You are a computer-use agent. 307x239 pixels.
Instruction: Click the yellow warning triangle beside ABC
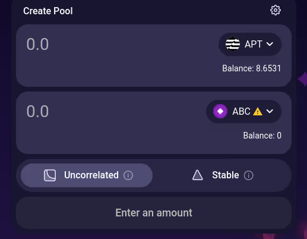pos(258,112)
